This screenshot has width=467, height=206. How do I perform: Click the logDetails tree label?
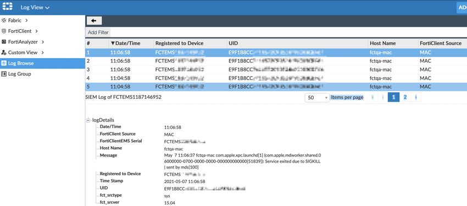103,120
